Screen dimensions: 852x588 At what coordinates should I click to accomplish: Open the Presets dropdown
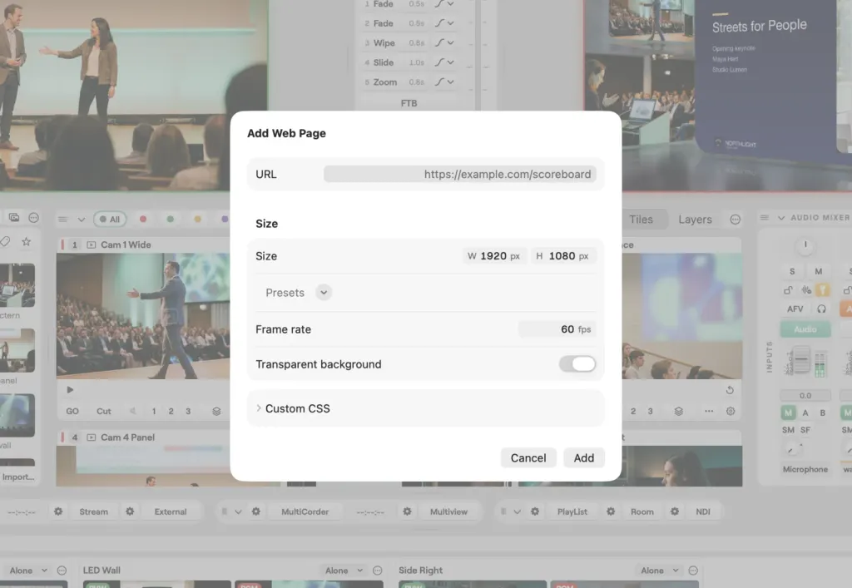[x=324, y=293]
